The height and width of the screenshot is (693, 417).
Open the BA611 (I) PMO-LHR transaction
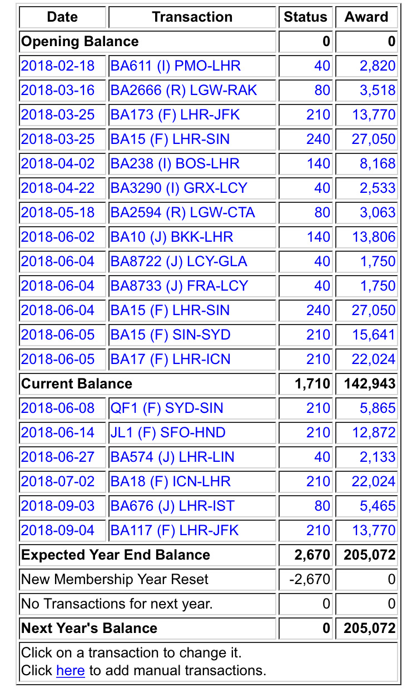click(175, 66)
